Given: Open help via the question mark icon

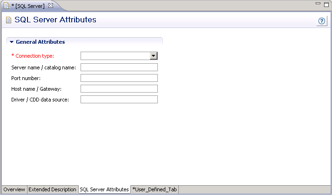Looking at the screenshot, I should coord(322,21).
